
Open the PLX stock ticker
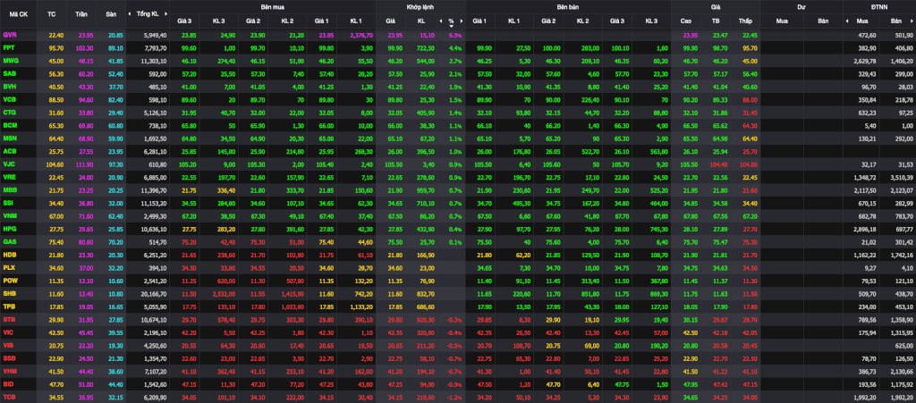pyautogui.click(x=9, y=266)
